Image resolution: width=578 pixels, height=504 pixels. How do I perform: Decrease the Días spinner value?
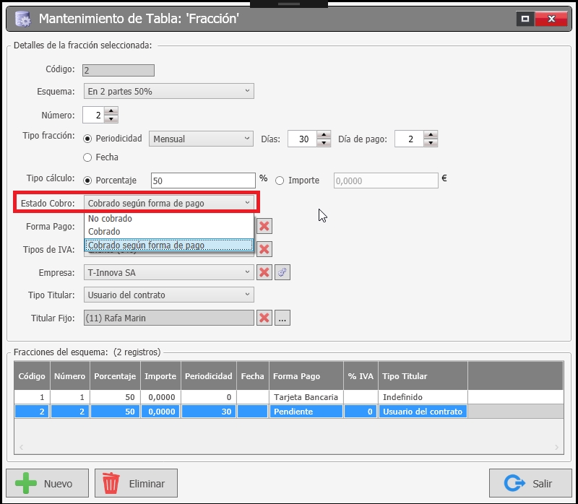pos(324,143)
